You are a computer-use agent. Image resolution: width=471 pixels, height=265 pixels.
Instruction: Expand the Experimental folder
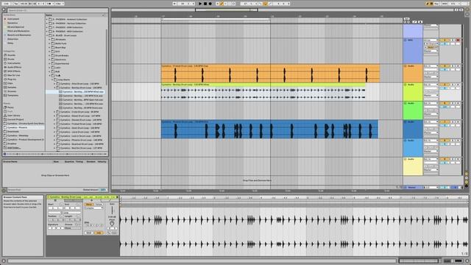point(49,63)
